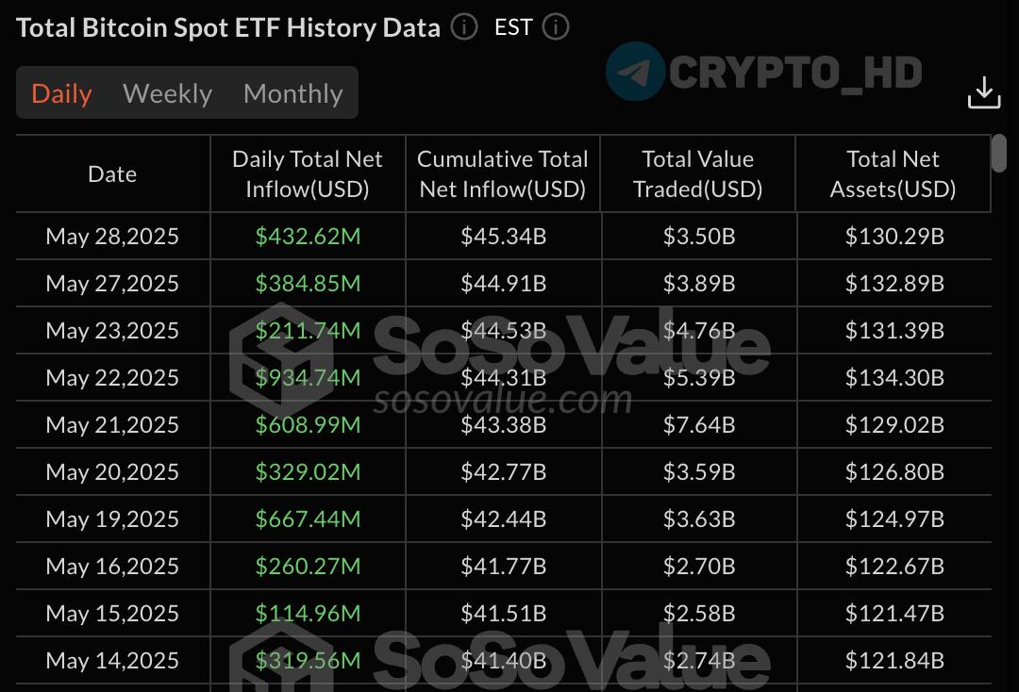Open info icon beside History Data title
1019x692 pixels.
464,27
